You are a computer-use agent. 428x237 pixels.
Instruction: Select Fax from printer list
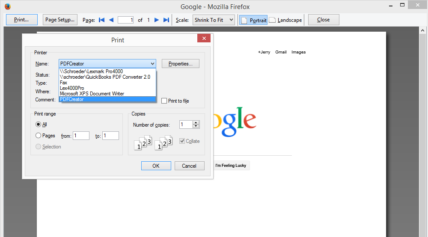click(x=107, y=83)
